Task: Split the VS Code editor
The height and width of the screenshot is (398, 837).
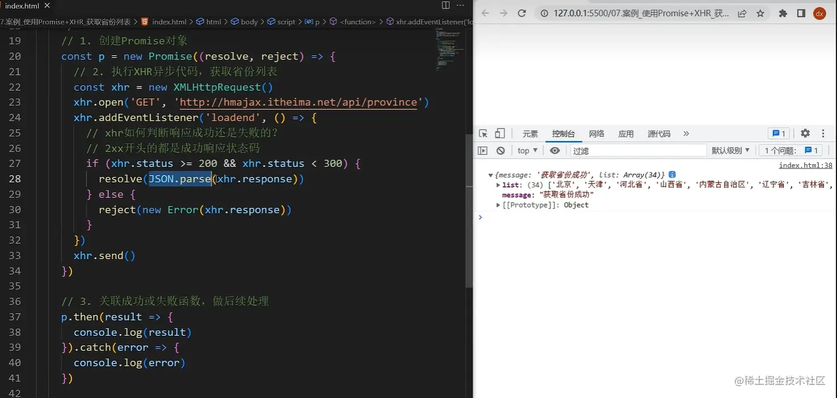Action: coord(446,5)
